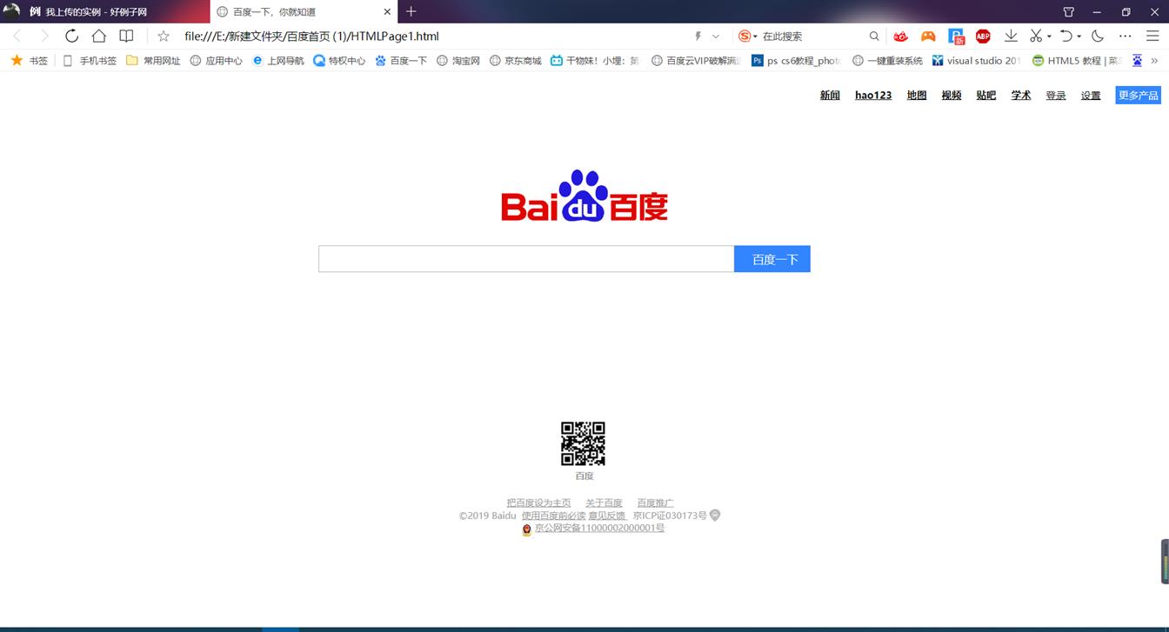Open the downloads arrow icon
Screen dimensions: 1169x632
click(x=1011, y=36)
